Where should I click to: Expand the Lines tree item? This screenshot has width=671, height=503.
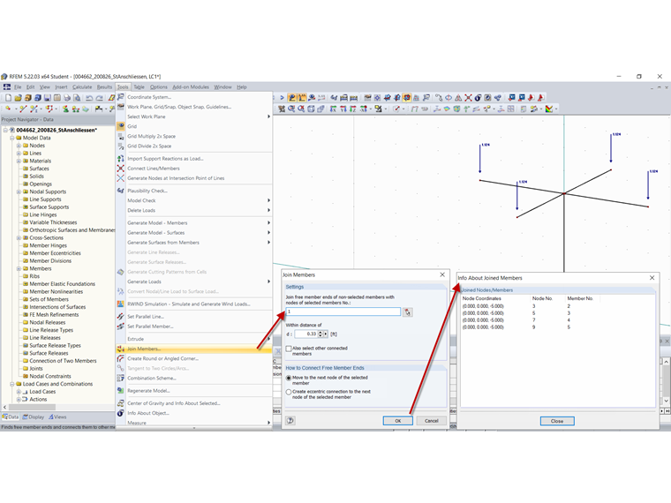pos(19,154)
